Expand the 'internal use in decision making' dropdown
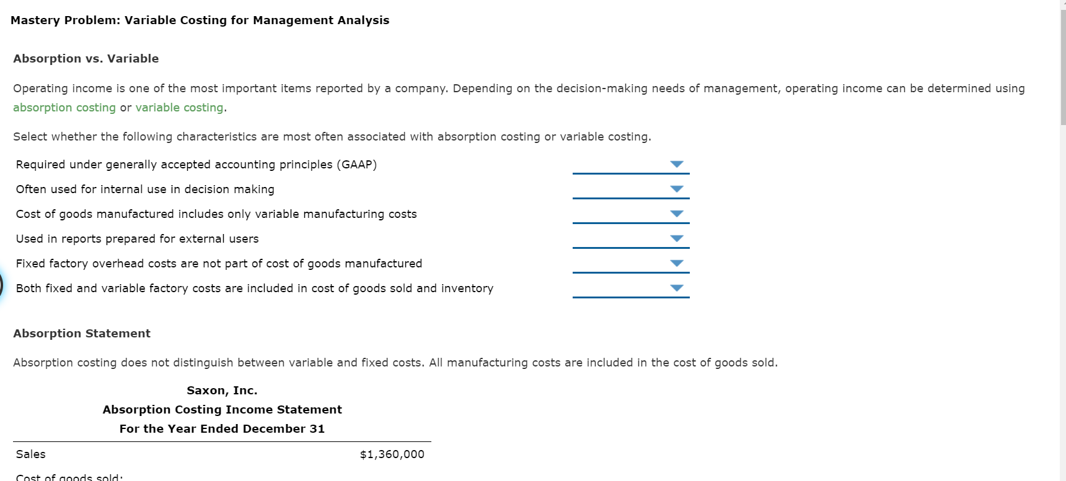Screen dimensions: 1066x481 (x=677, y=189)
